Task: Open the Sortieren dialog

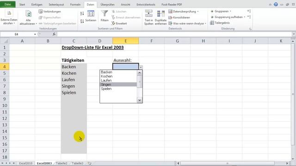Action: 91,16
